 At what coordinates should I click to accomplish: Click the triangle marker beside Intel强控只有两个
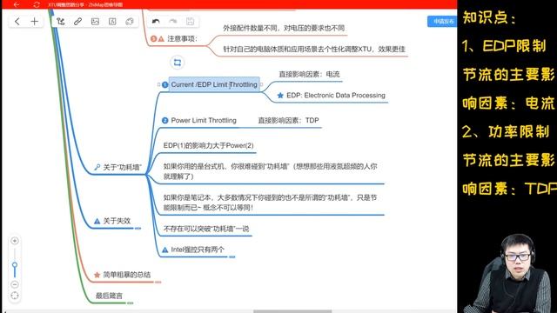tap(164, 250)
